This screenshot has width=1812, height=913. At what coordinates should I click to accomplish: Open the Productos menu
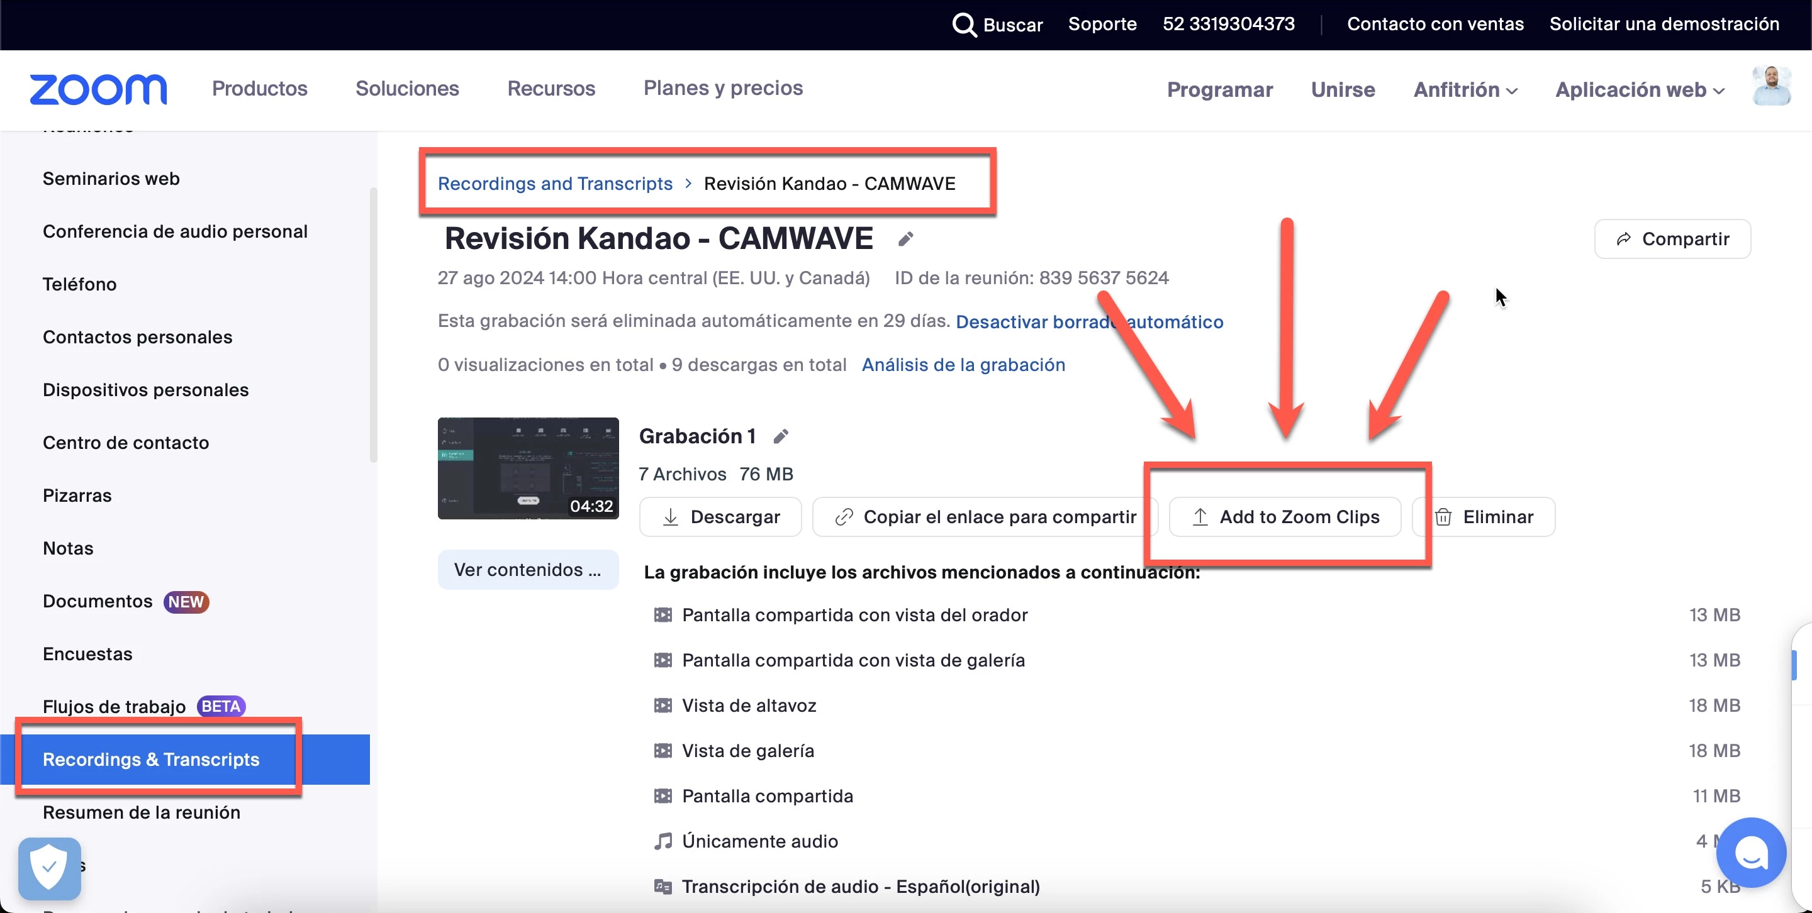[x=260, y=89]
